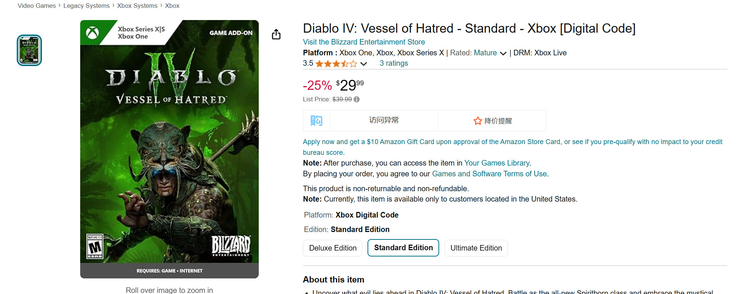Viewport: 741px width, 294px height.
Task: Open the Legacy Systems breadcrumb
Action: click(x=86, y=6)
